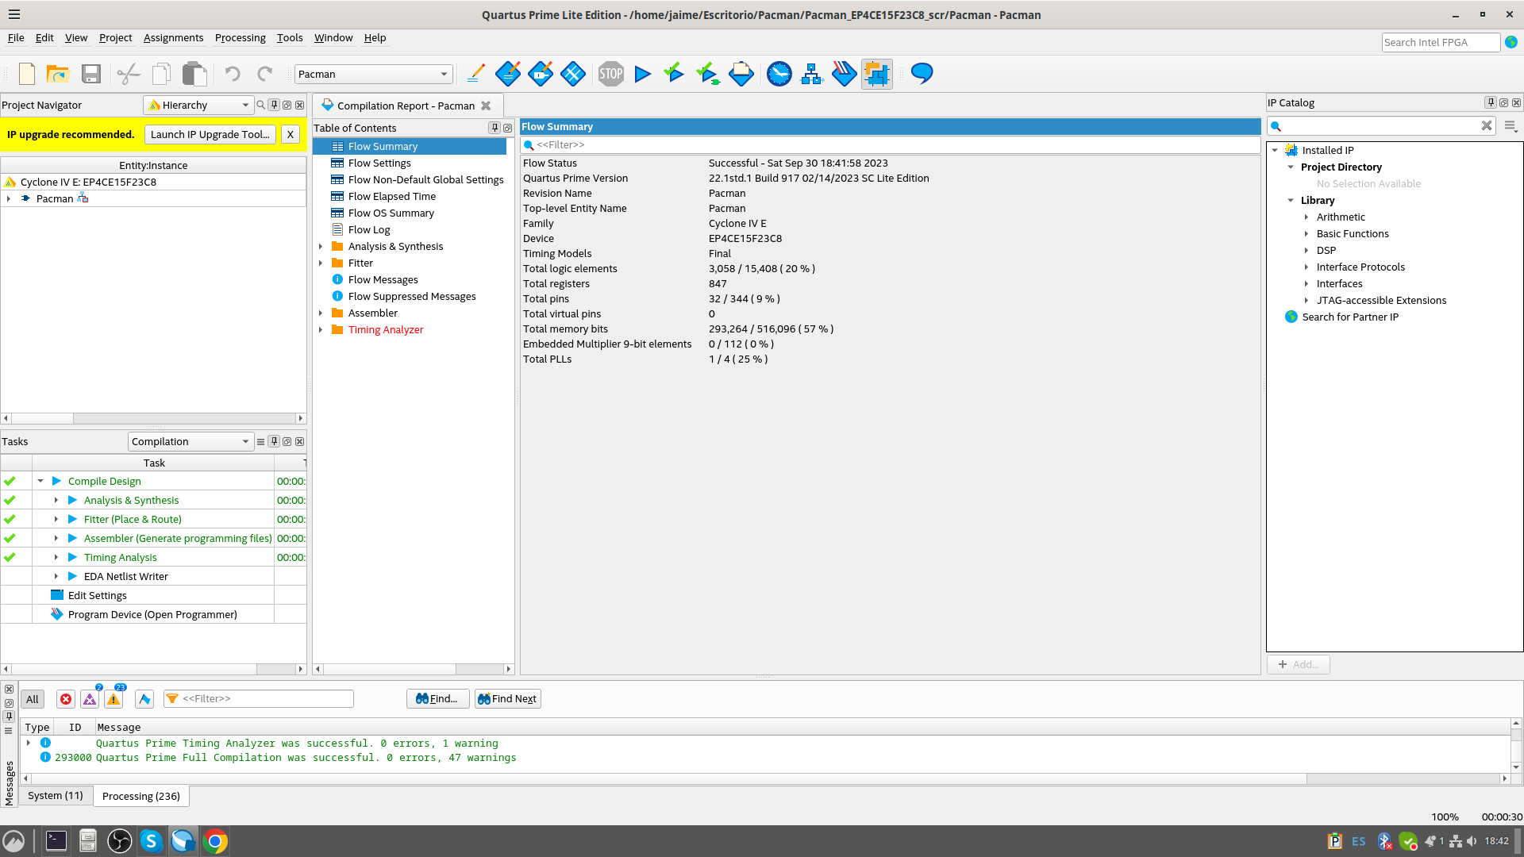This screenshot has height=857, width=1524.
Task: Launch the Timing Analyzer clock icon
Action: (779, 74)
